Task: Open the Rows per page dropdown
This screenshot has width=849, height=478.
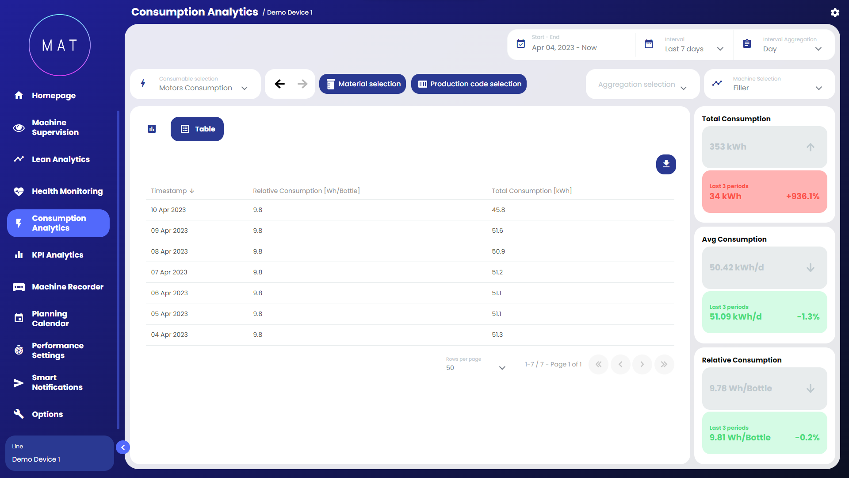Action: 475,368
